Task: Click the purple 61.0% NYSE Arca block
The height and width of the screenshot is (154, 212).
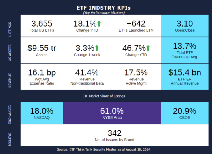Action: click(112, 113)
